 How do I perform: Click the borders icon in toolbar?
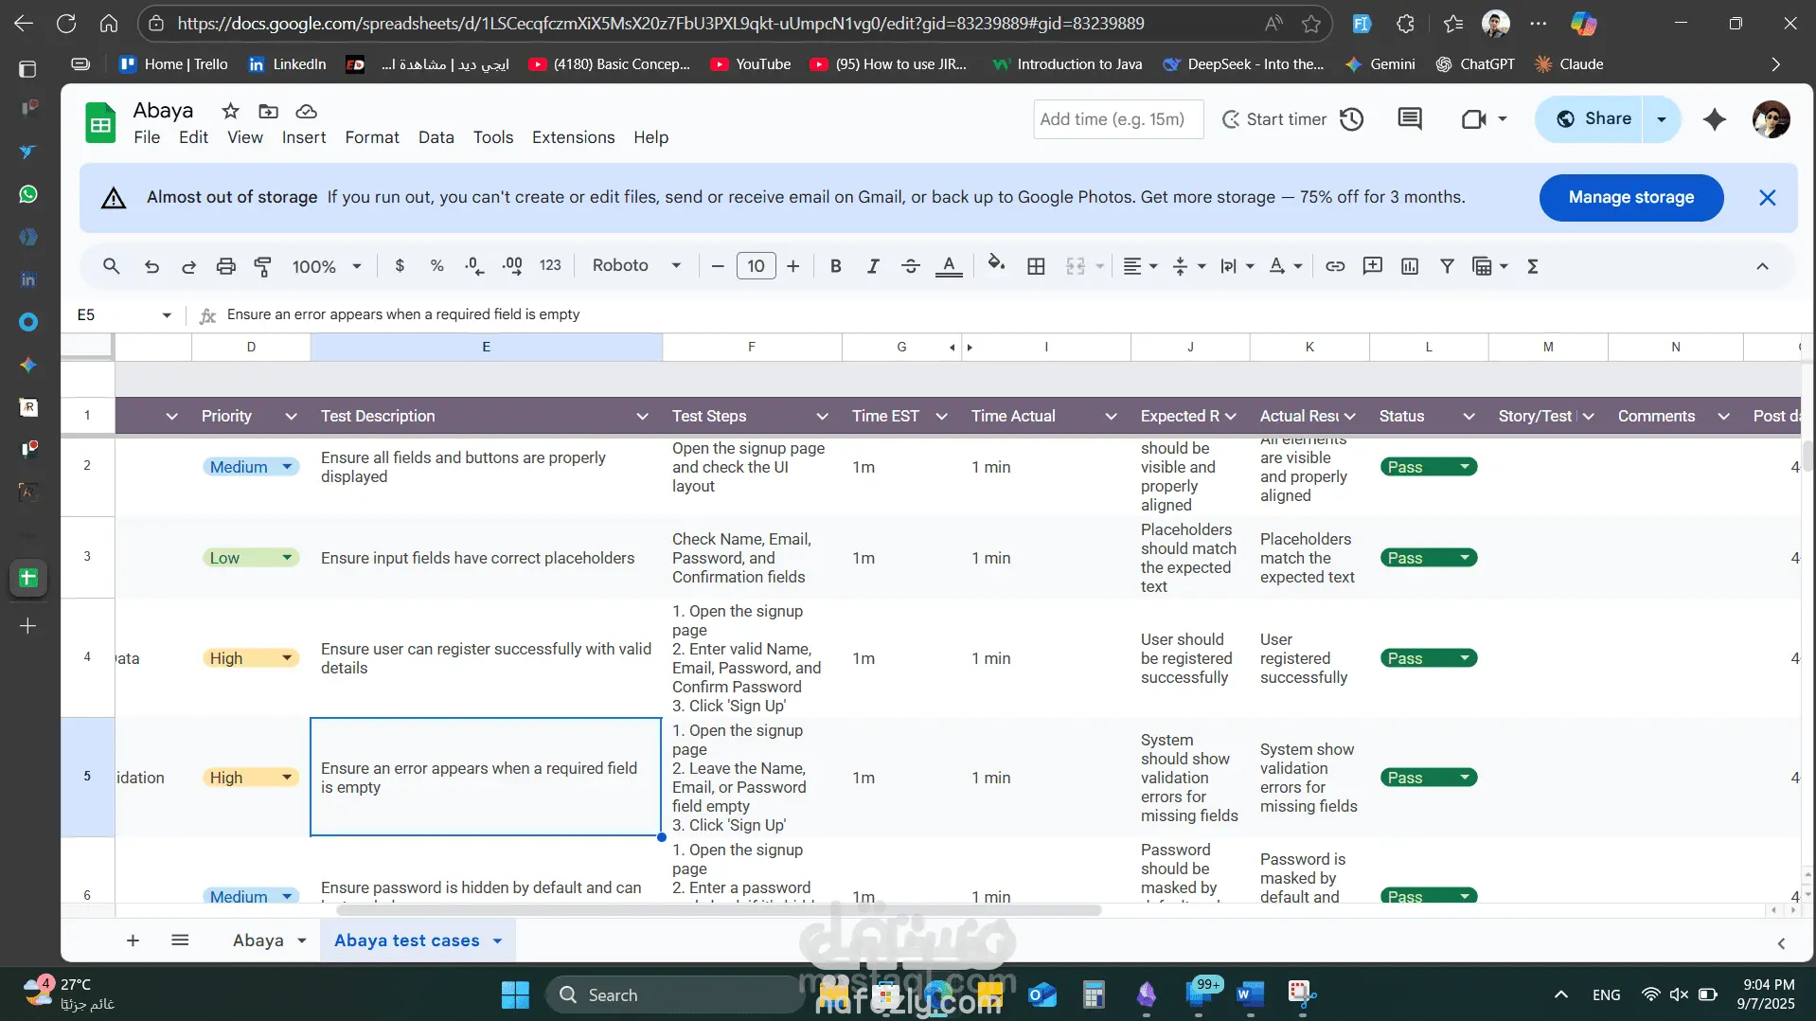click(1036, 266)
